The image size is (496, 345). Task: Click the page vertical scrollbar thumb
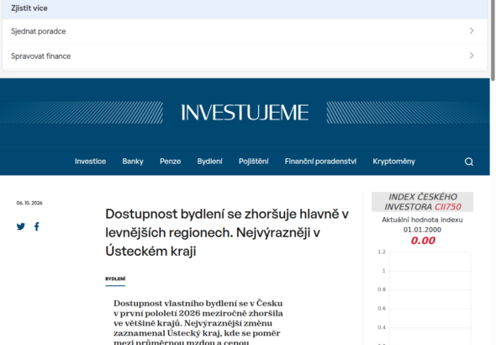pyautogui.click(x=493, y=40)
